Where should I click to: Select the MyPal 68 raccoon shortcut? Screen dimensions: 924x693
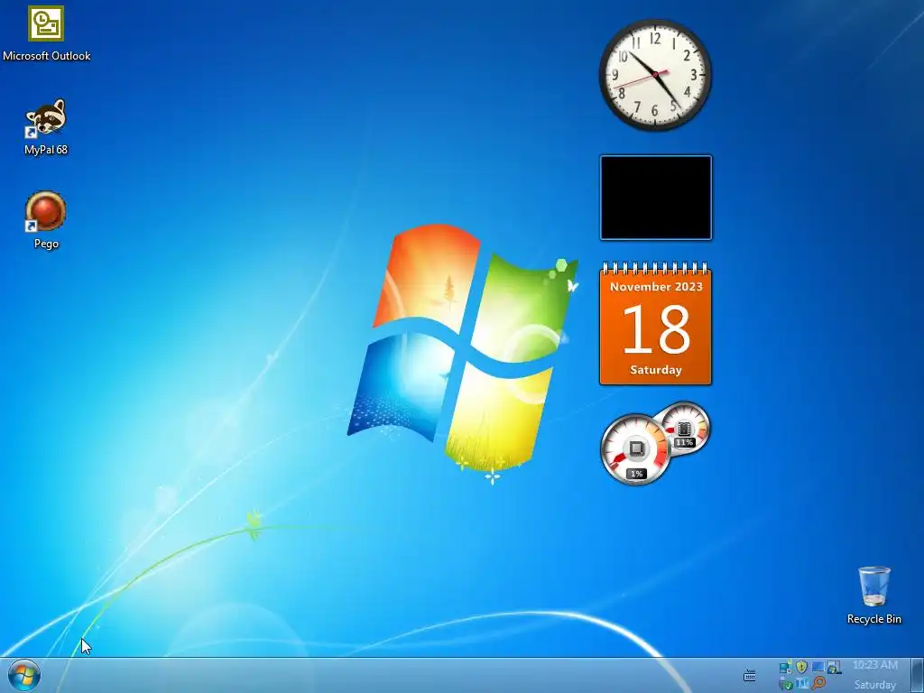coord(46,127)
